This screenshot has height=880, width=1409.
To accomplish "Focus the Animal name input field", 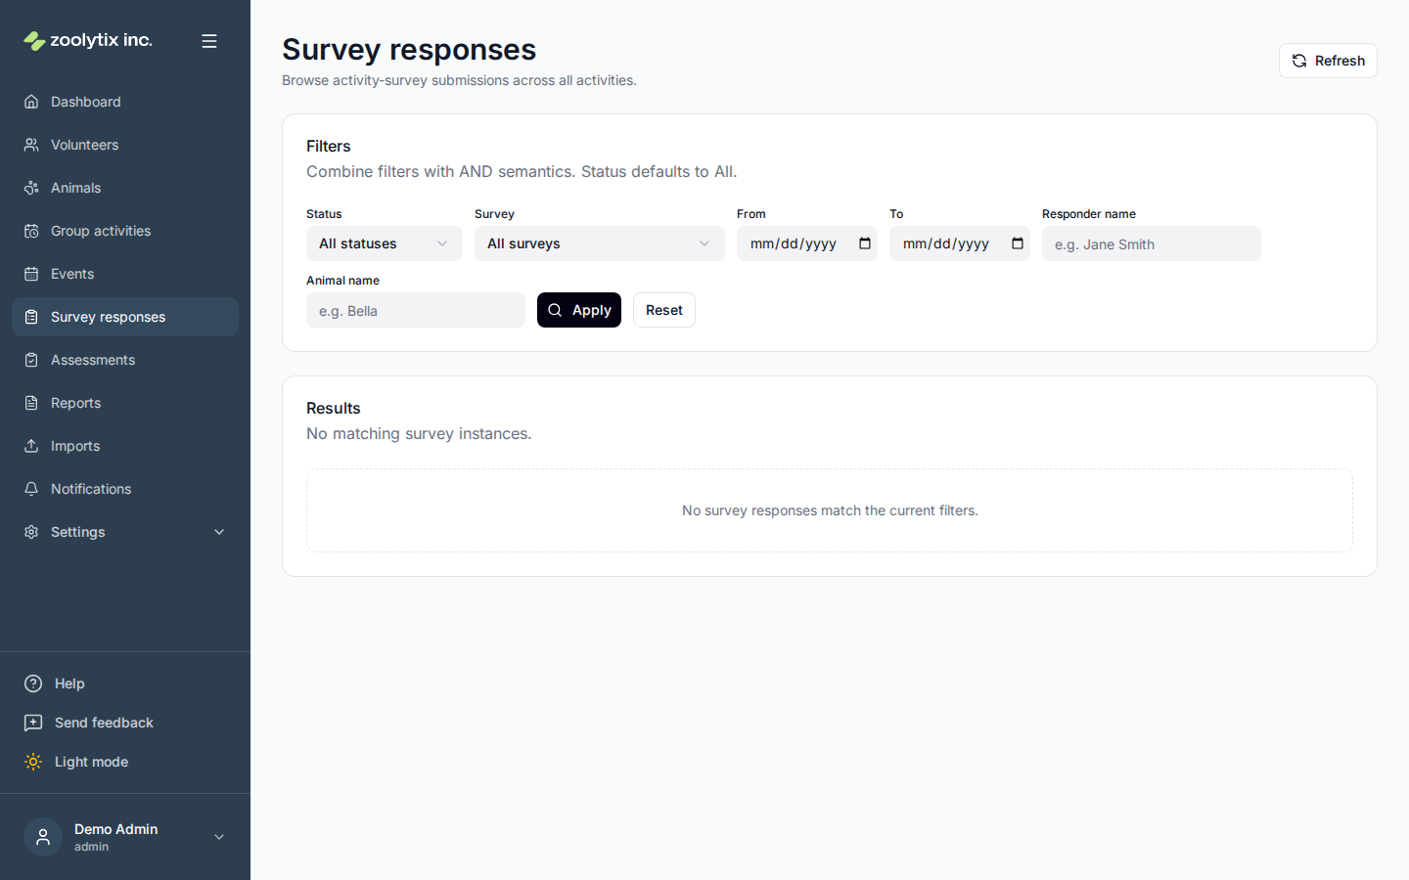I will pyautogui.click(x=416, y=310).
